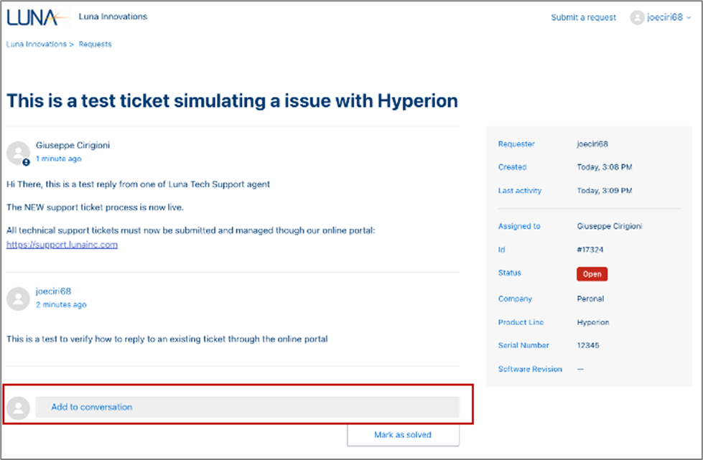The width and height of the screenshot is (703, 460).
Task: Click the agent badge on Giuseppe's avatar
Action: coord(26,161)
